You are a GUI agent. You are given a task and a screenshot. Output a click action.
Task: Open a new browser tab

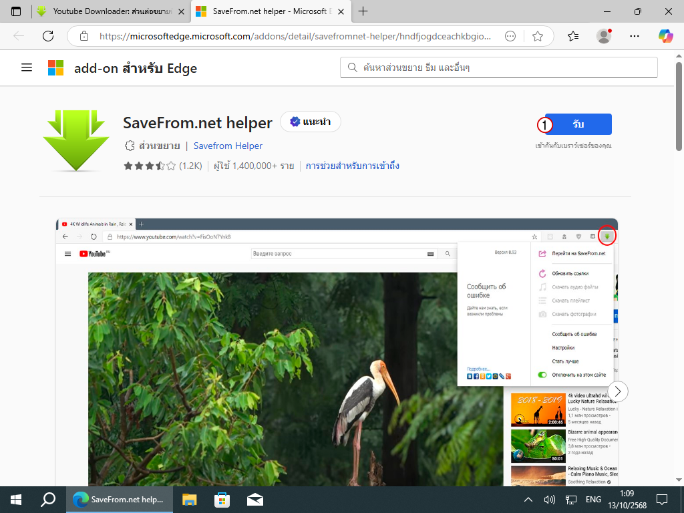pos(363,11)
